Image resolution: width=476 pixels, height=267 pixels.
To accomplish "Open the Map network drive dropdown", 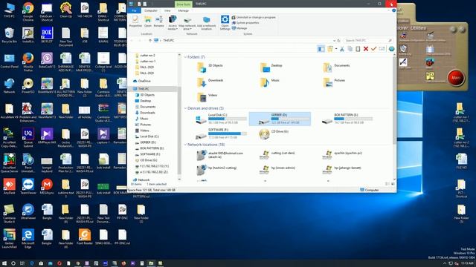I will [187, 23].
